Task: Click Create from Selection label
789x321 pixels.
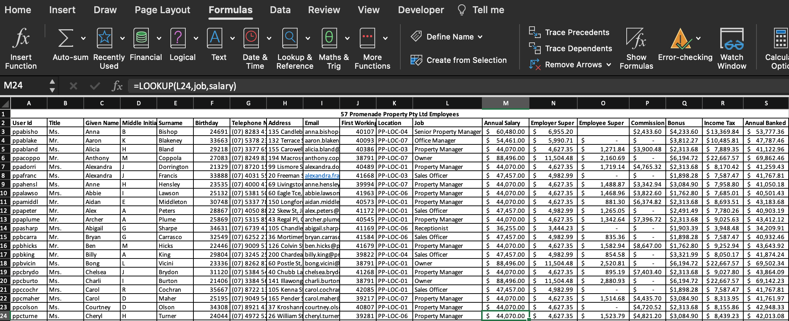Action: (x=467, y=60)
